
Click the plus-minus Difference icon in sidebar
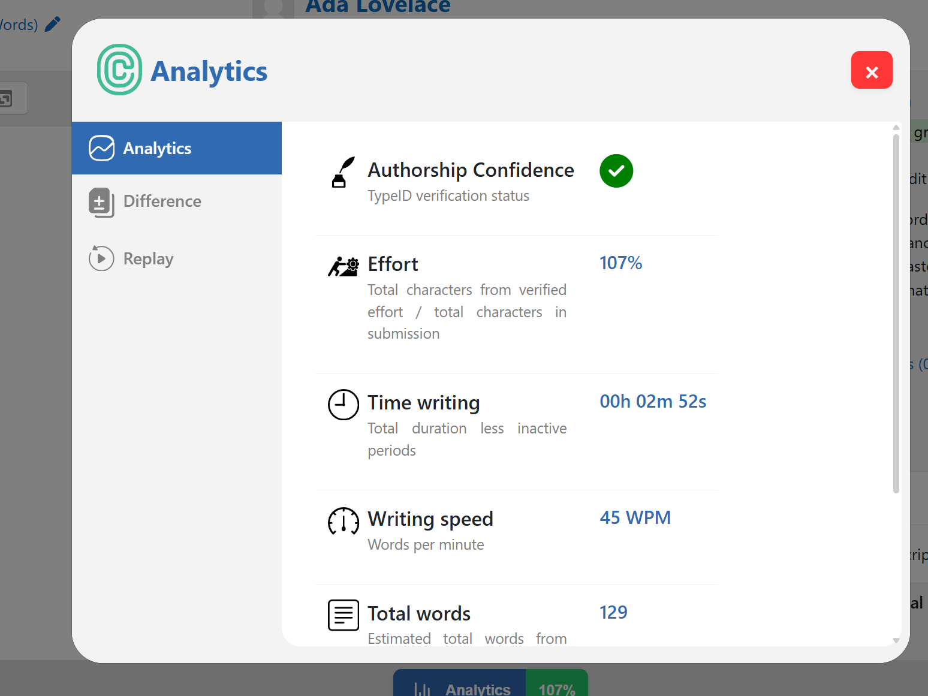[x=101, y=203]
